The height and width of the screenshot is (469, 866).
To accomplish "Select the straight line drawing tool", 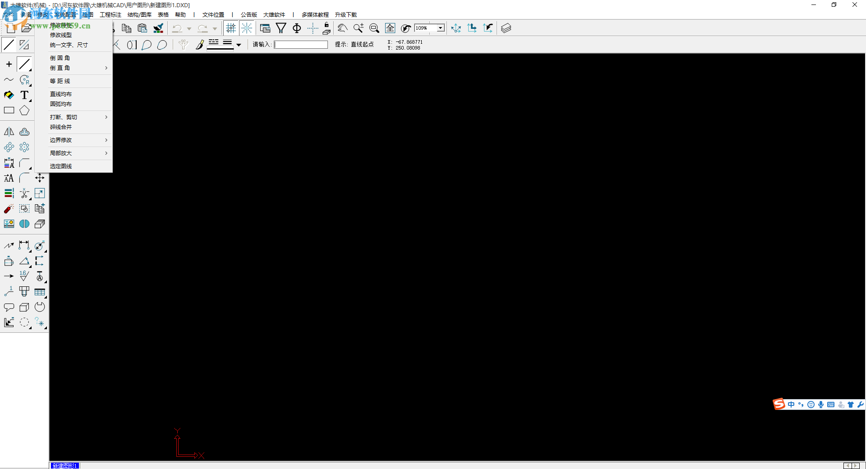I will click(x=24, y=64).
